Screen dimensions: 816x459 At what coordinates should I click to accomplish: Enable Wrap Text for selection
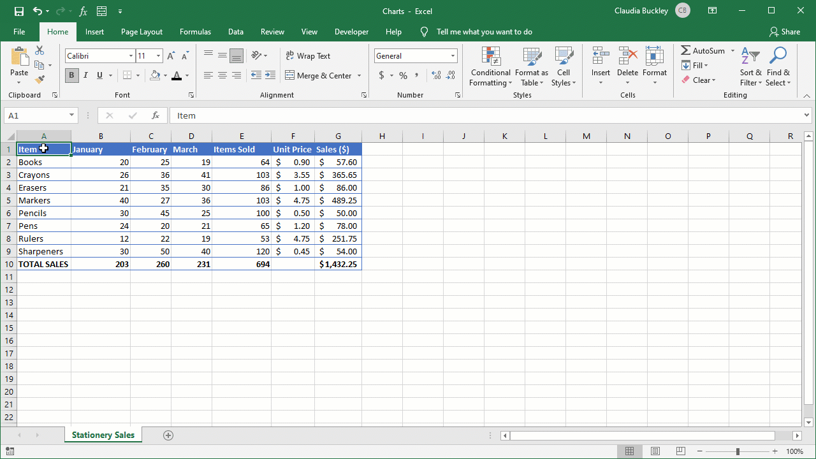tap(308, 55)
